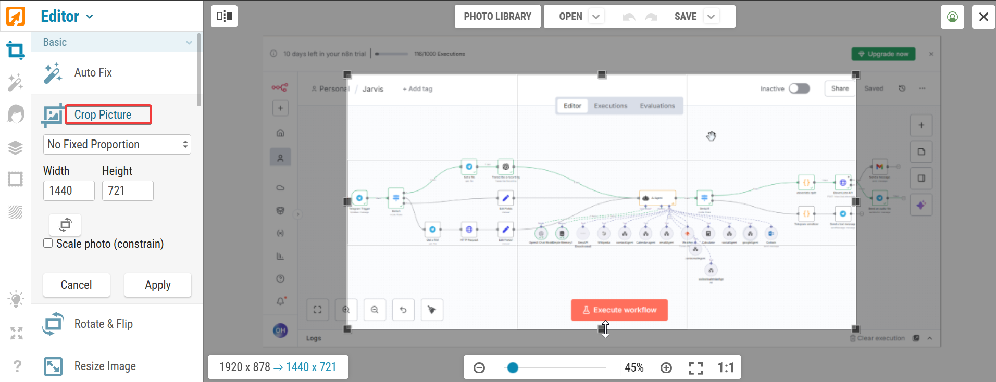Select Auto Fix from the Basic menu
The width and height of the screenshot is (996, 382).
[93, 73]
